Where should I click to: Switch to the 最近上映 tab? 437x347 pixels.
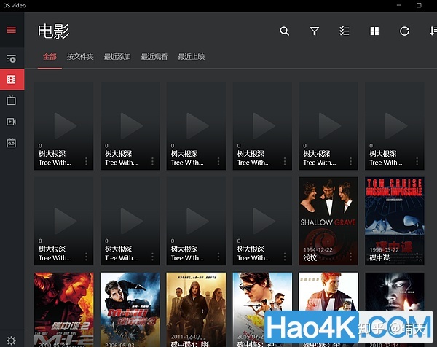point(191,57)
